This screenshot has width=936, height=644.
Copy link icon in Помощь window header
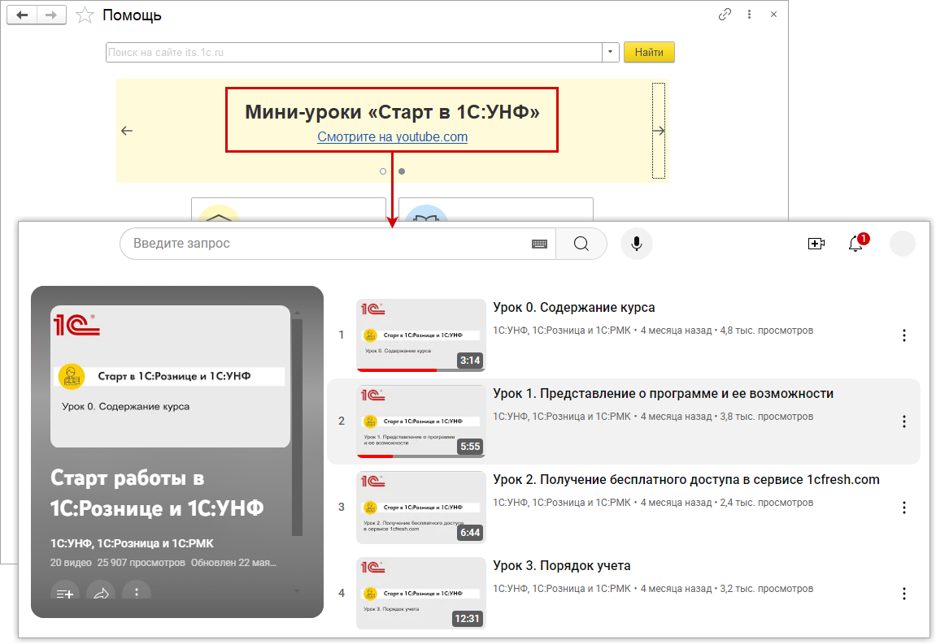tap(725, 15)
